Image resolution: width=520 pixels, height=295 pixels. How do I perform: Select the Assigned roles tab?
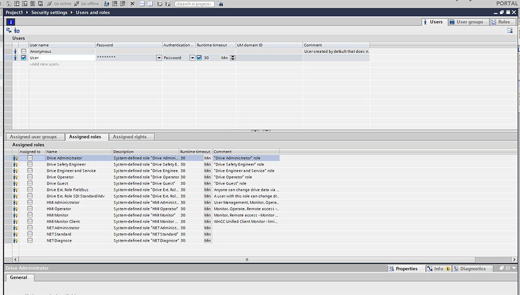86,137
